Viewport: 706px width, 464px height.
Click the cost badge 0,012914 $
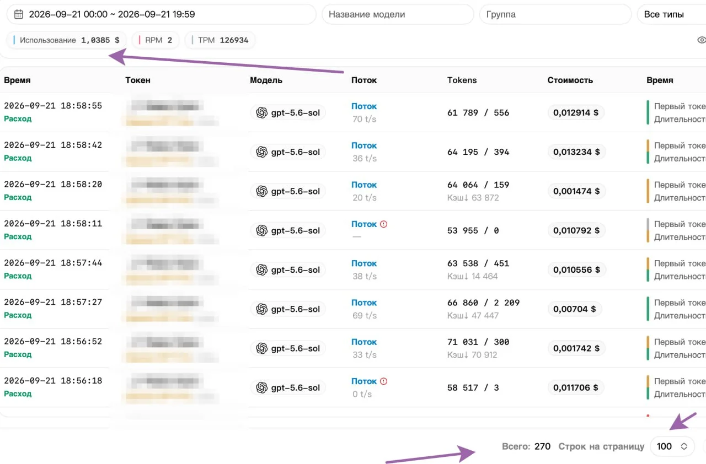tap(576, 113)
